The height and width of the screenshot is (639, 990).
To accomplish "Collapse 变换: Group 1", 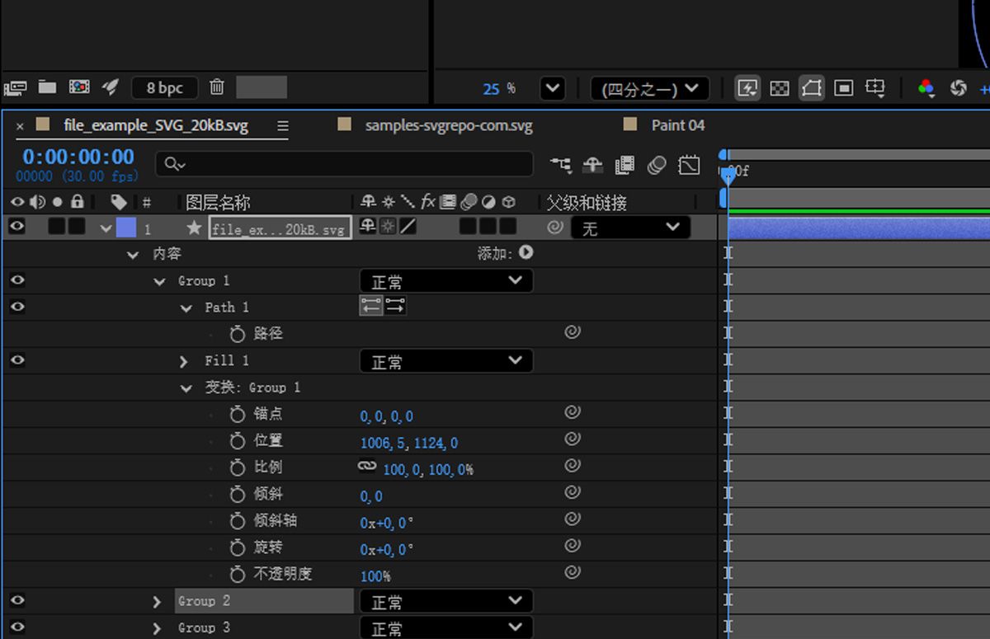I will click(x=186, y=388).
